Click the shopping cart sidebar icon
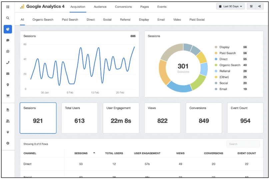 [x=8, y=96]
